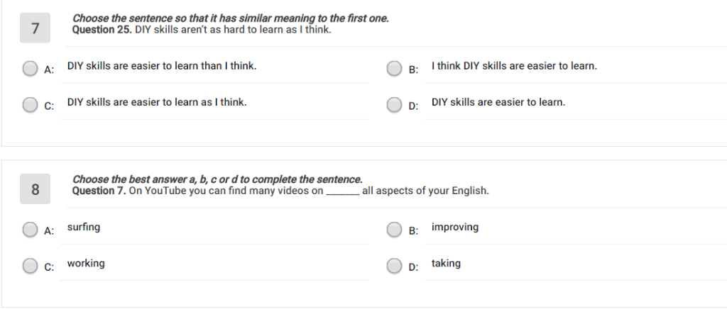Click the answer text 'surfing'
The height and width of the screenshot is (309, 727).
click(83, 227)
